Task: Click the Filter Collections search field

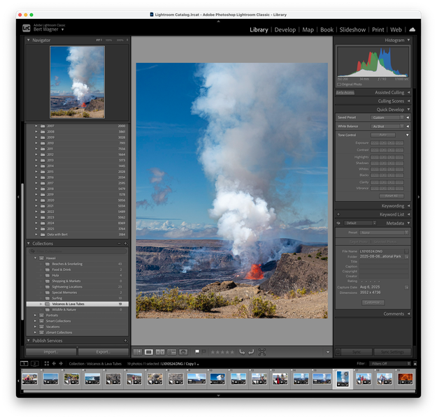Action: click(x=78, y=251)
